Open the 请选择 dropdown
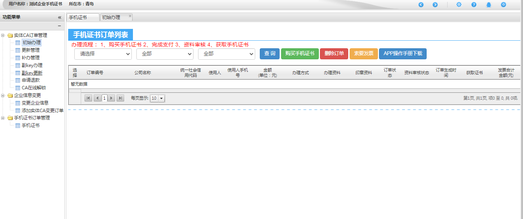The image size is (523, 219). click(103, 54)
